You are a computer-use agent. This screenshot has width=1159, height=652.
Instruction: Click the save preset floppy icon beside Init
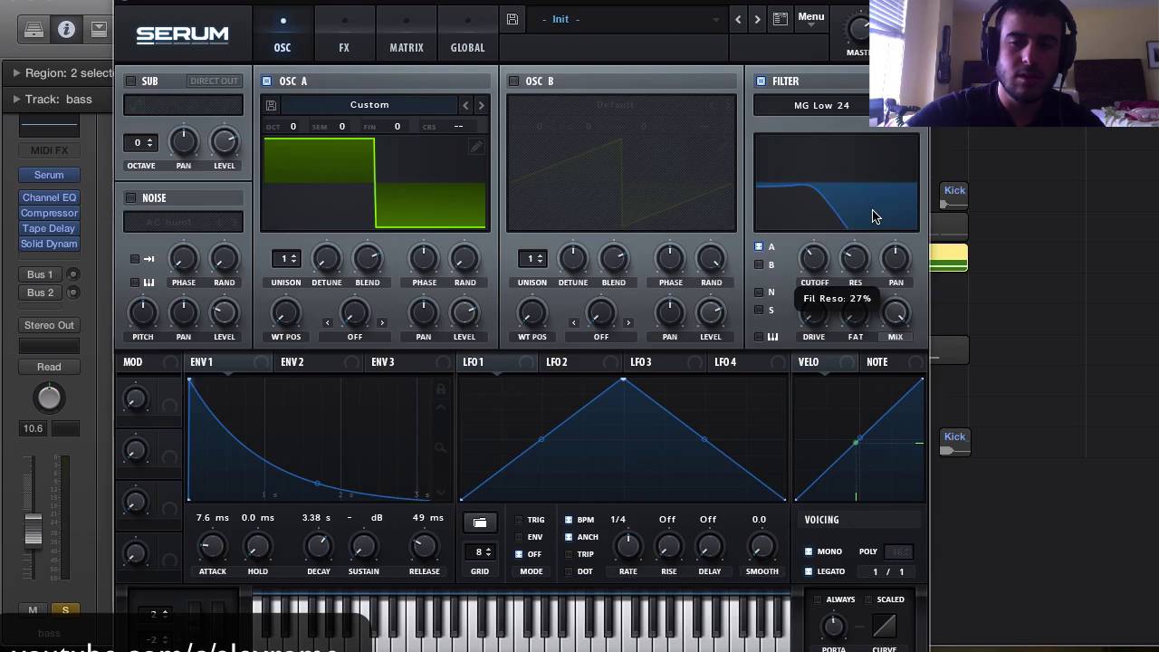512,19
